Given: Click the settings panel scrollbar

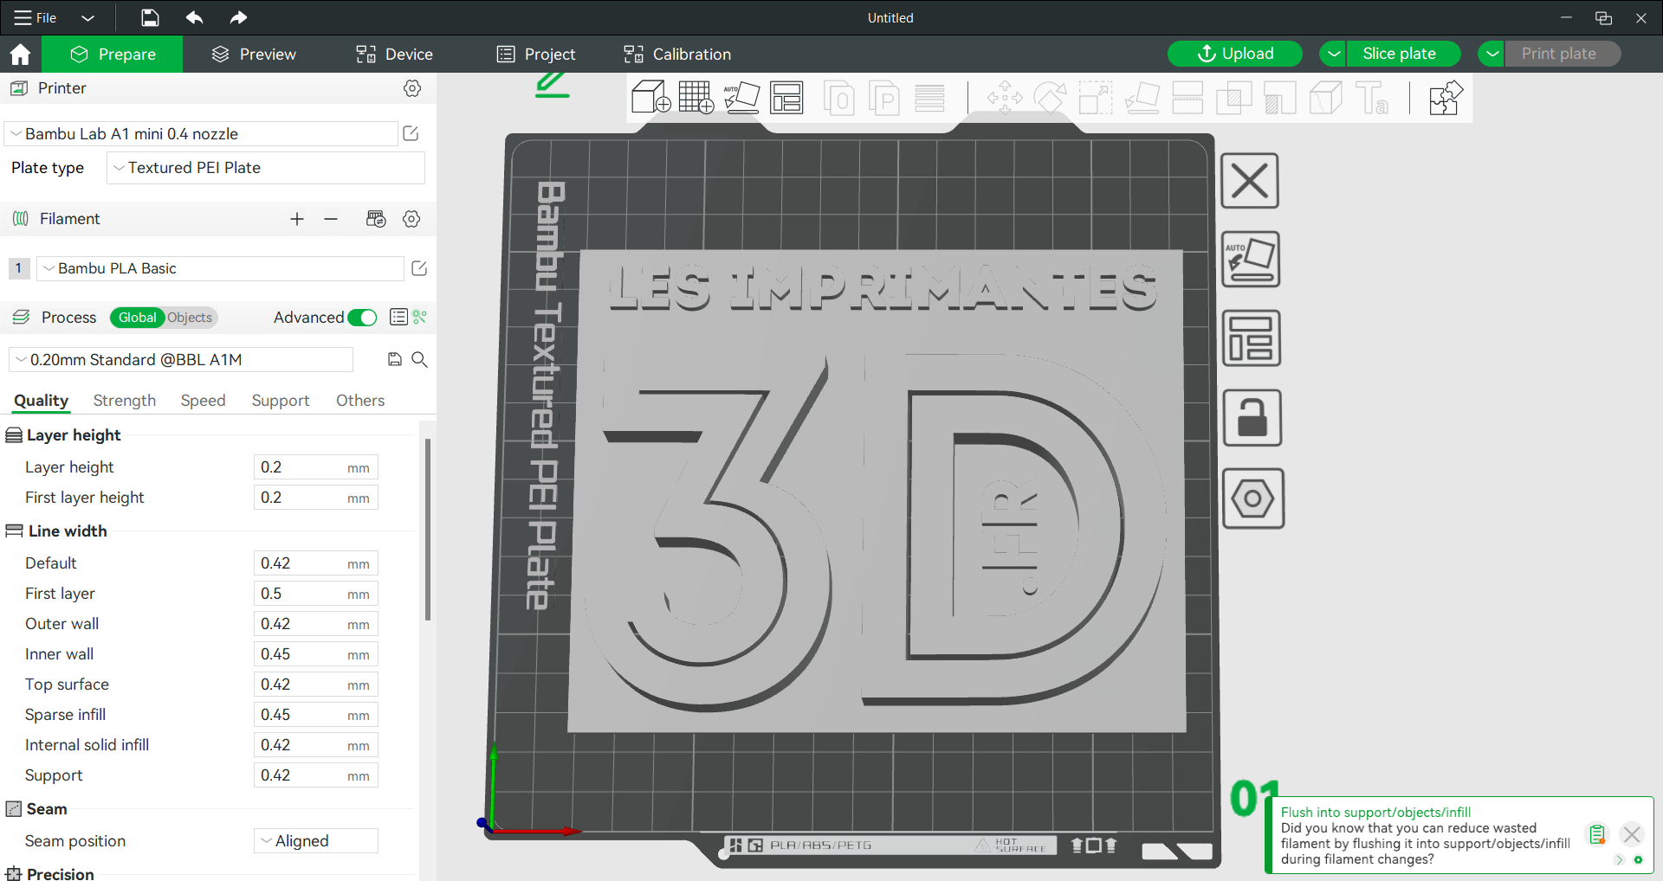Looking at the screenshot, I should pos(428,530).
